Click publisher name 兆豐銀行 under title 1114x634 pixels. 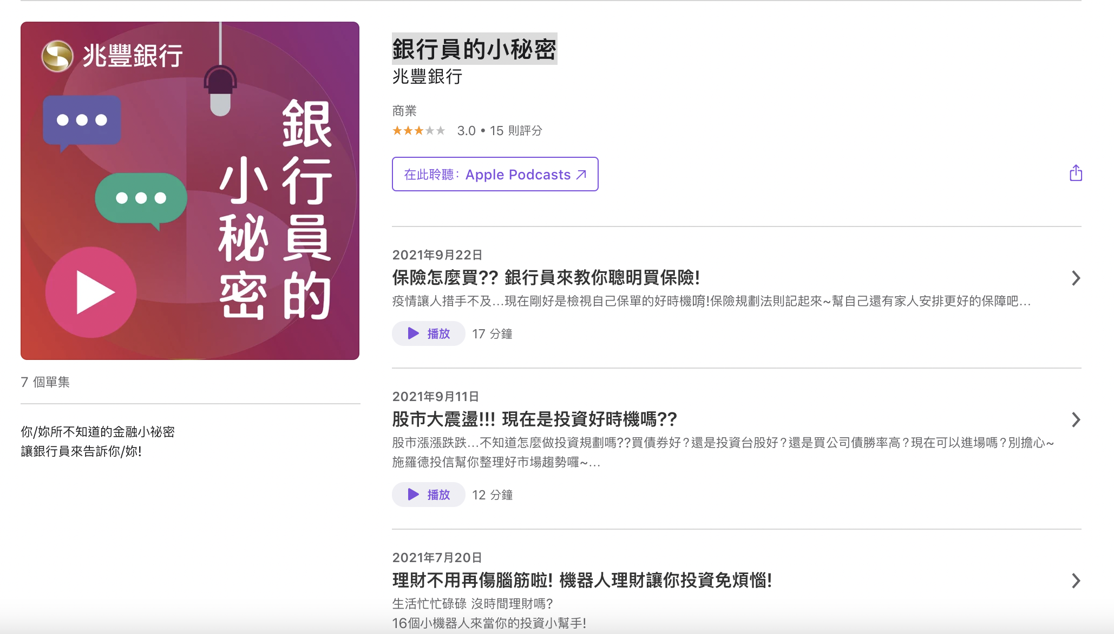(427, 77)
